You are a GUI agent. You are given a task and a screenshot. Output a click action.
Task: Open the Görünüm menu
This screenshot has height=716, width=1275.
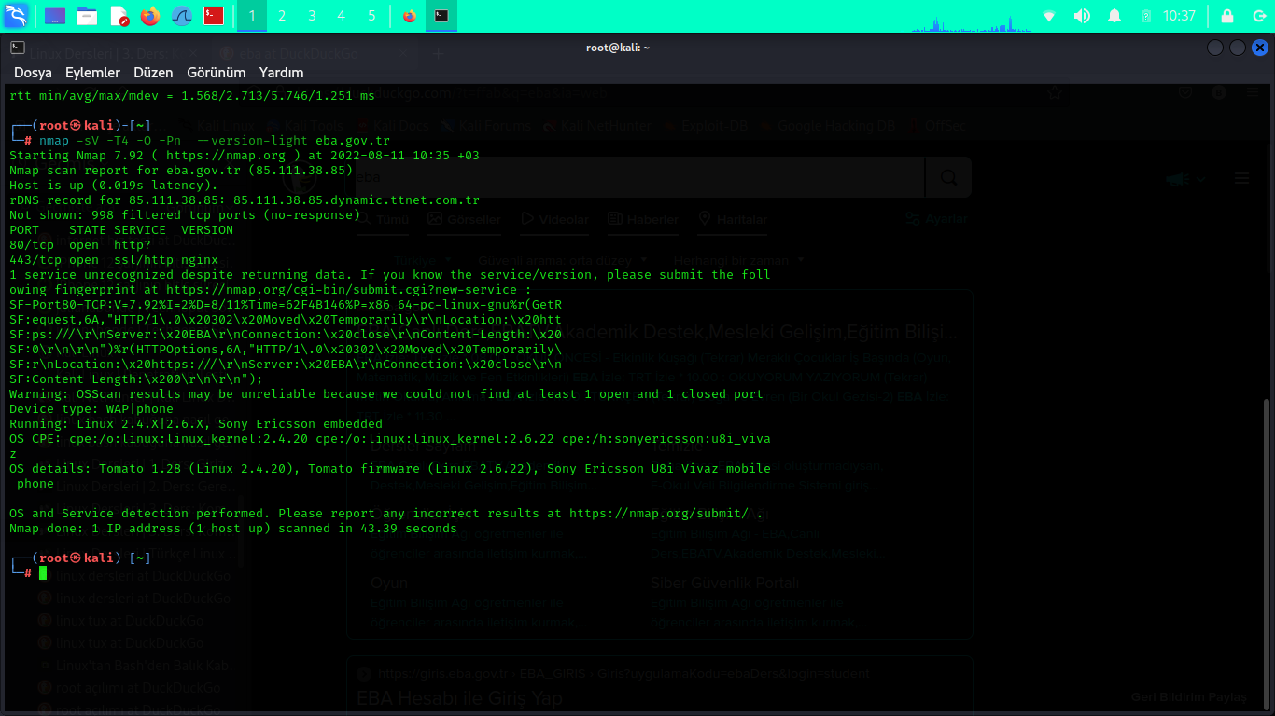coord(216,73)
